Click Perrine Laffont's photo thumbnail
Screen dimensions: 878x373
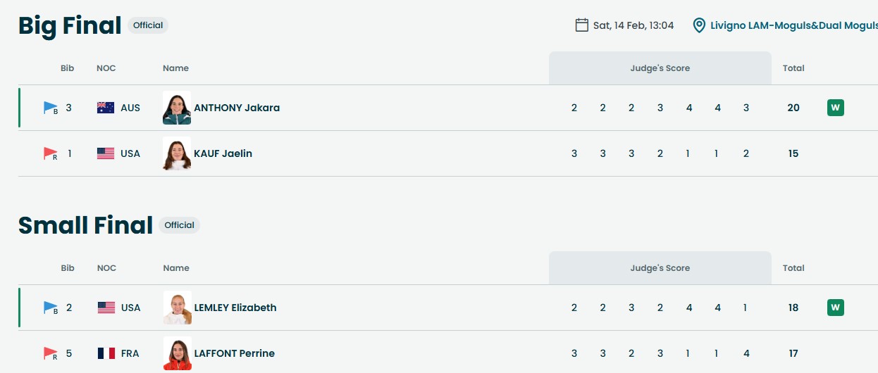click(177, 353)
